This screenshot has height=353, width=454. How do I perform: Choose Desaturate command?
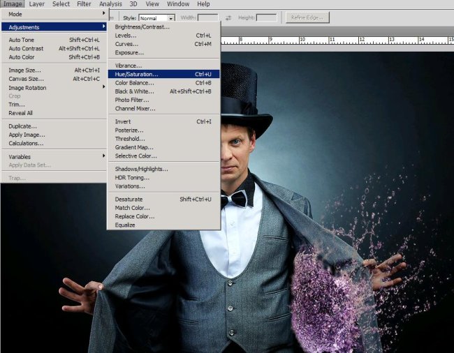(x=163, y=200)
